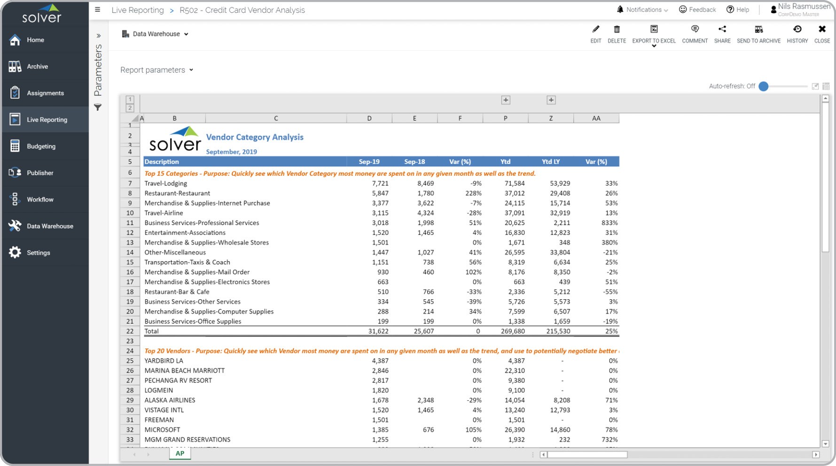Expand the Export to Excel options
The width and height of the screenshot is (836, 466).
654,46
